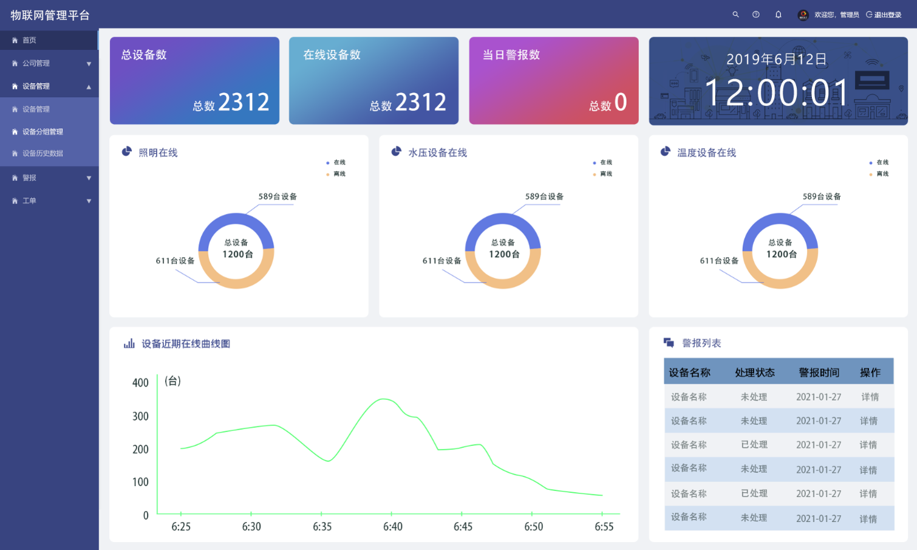This screenshot has height=550, width=917.
Task: Select 首页 in the sidebar
Action: coord(29,41)
